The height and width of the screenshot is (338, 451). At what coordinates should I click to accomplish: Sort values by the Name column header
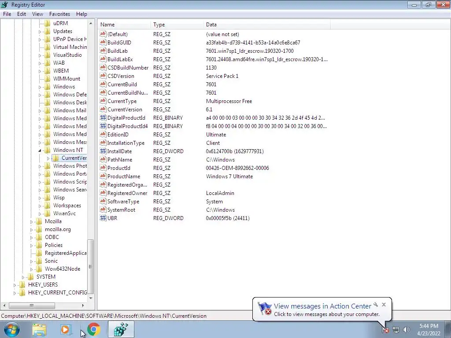(124, 25)
